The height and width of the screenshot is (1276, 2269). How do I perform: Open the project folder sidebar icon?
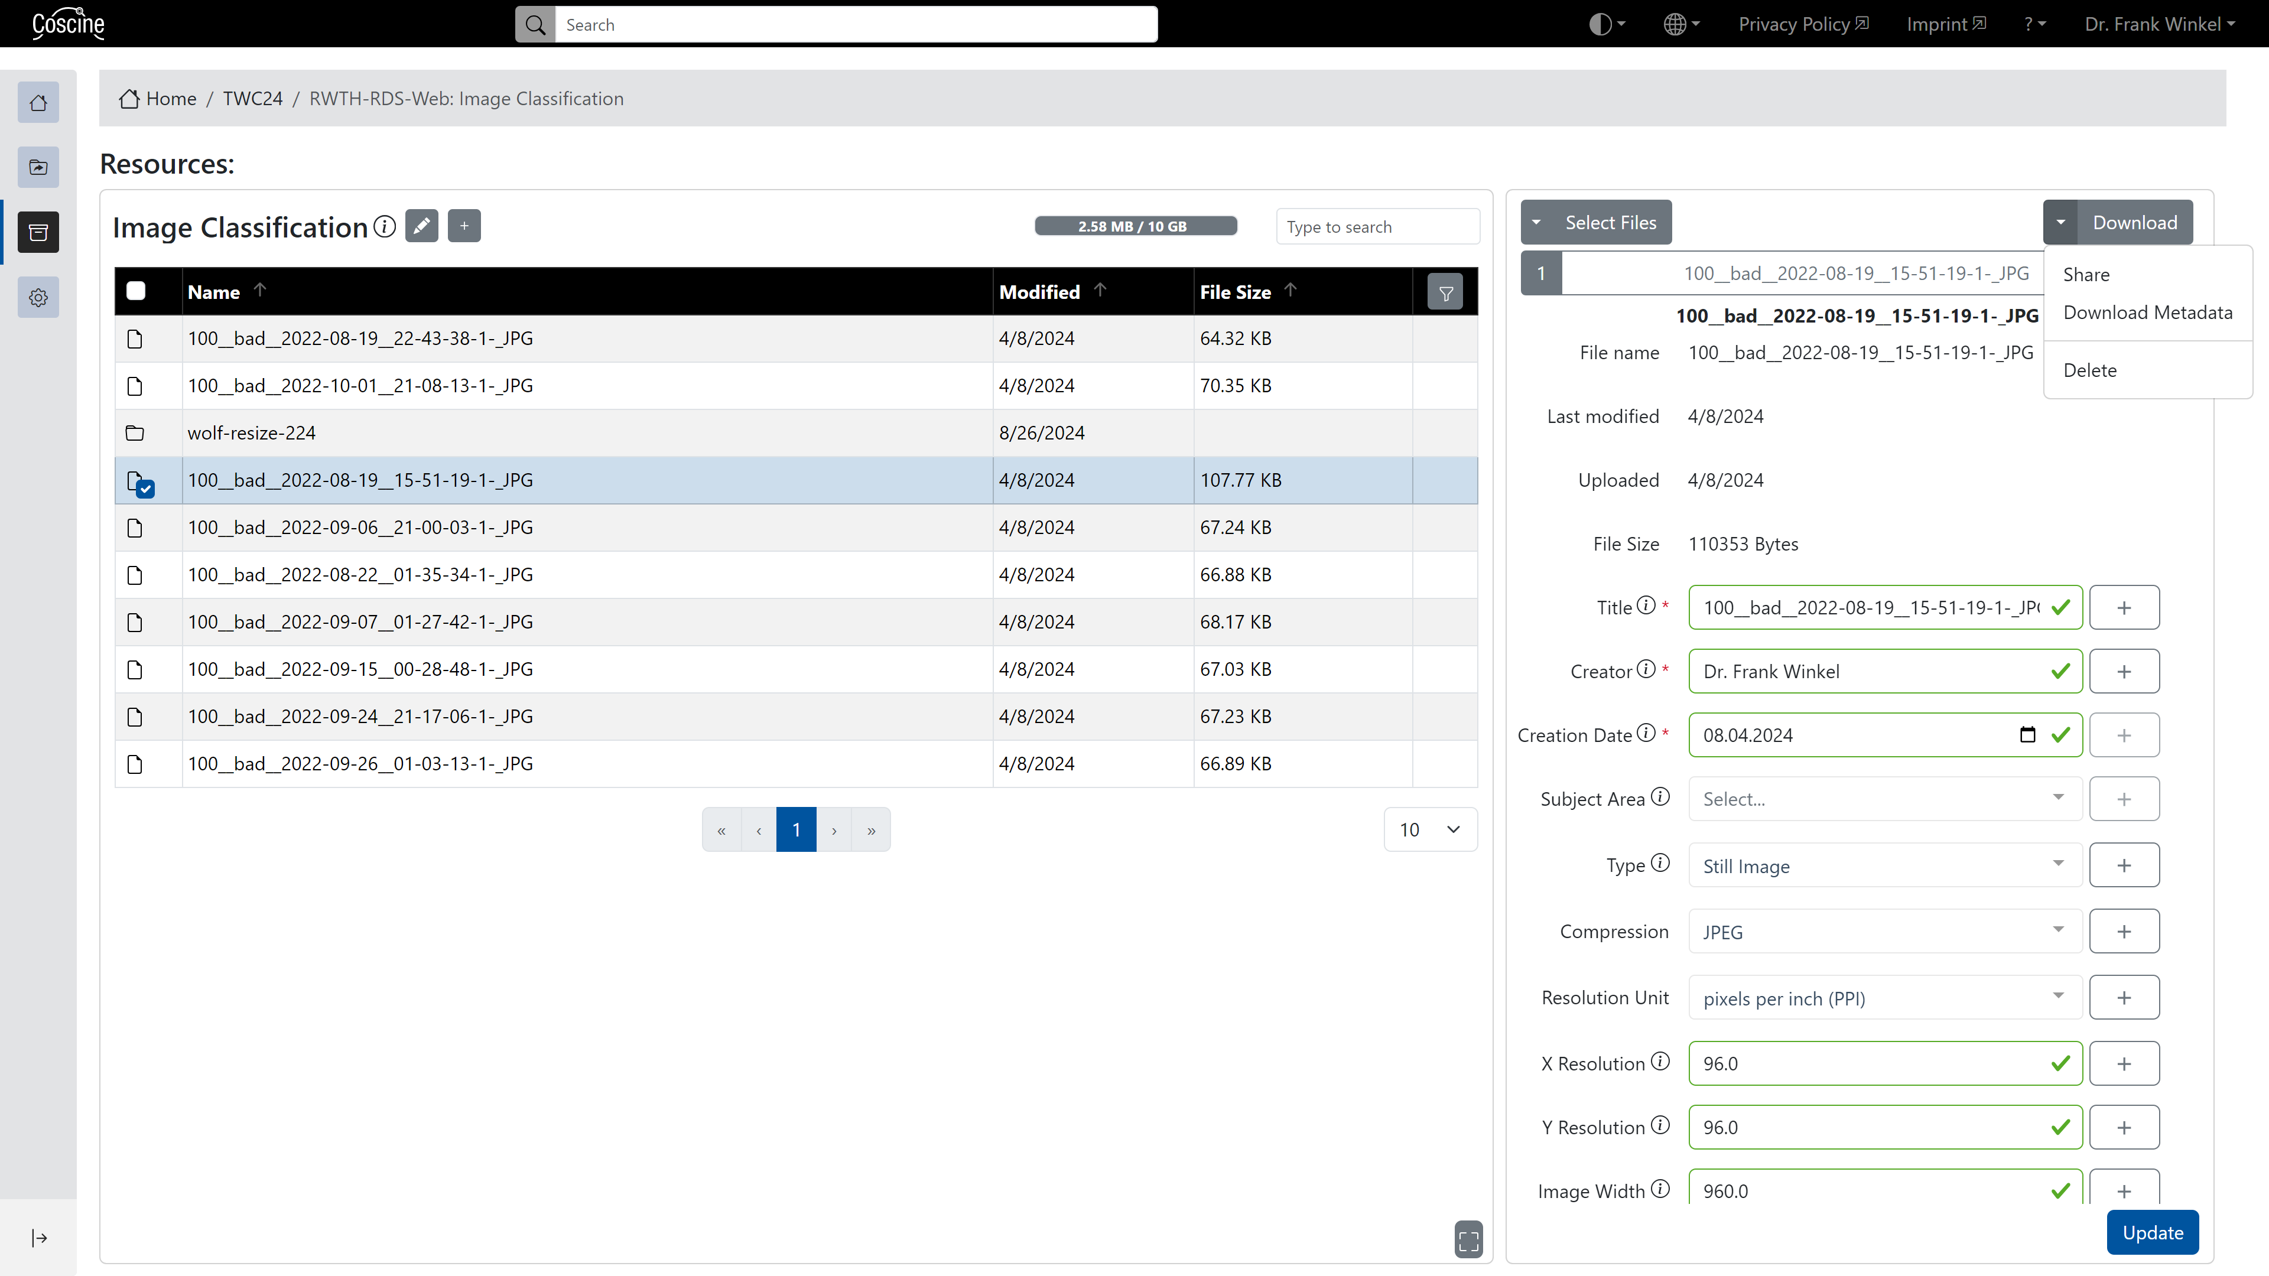(x=38, y=167)
